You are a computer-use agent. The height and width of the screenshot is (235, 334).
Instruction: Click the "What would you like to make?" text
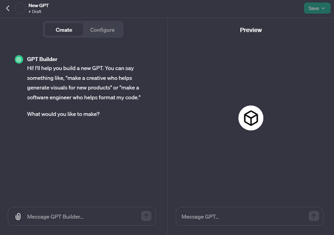coord(63,114)
